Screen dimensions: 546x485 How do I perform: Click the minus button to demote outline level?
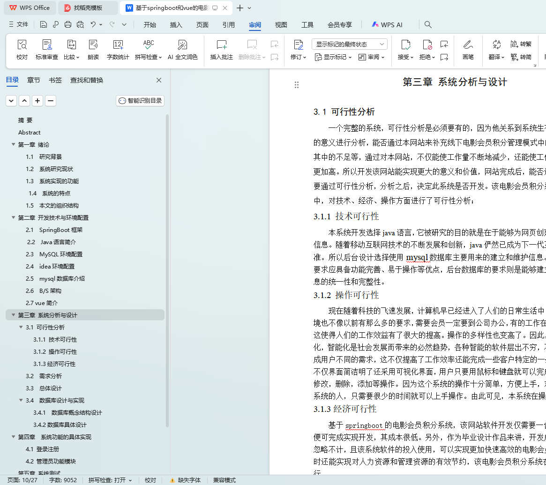click(51, 101)
